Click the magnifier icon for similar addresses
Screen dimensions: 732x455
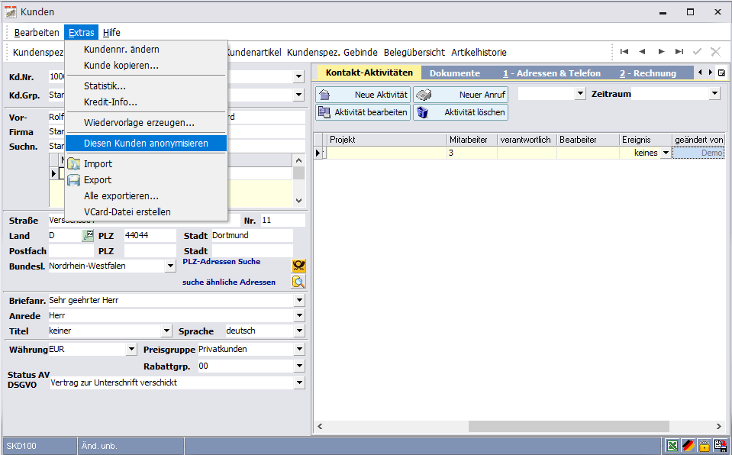tap(298, 282)
